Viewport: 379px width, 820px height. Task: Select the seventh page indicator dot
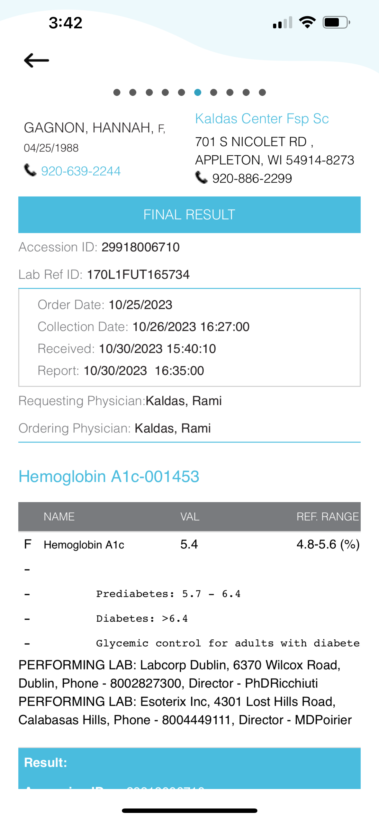click(x=214, y=92)
